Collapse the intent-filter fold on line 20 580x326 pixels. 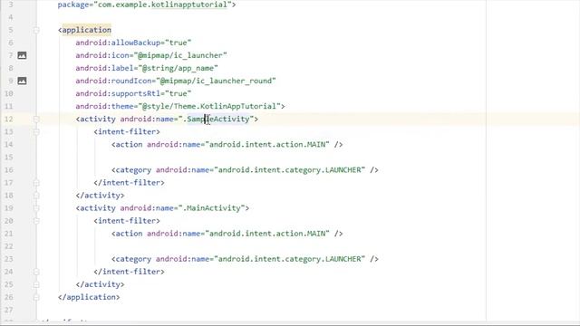[36, 221]
